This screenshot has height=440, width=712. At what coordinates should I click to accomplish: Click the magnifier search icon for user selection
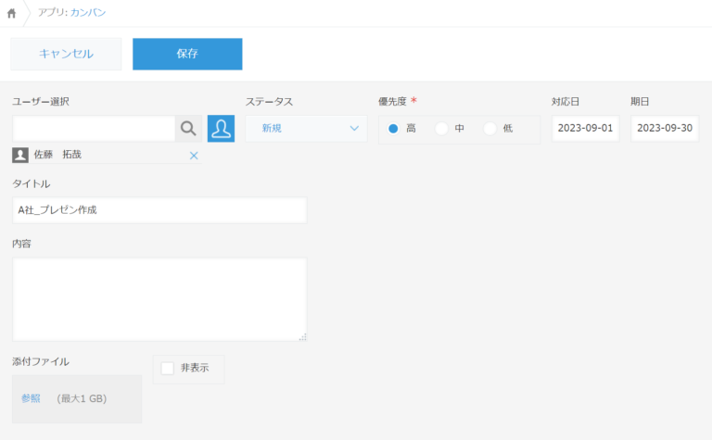(188, 129)
